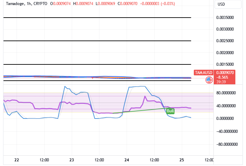246x166 pixels.
Task: Click the Close value C0.0009070
Action: click(128, 4)
